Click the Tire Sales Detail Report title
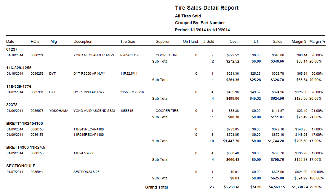The image size is (333, 193). [x=206, y=8]
